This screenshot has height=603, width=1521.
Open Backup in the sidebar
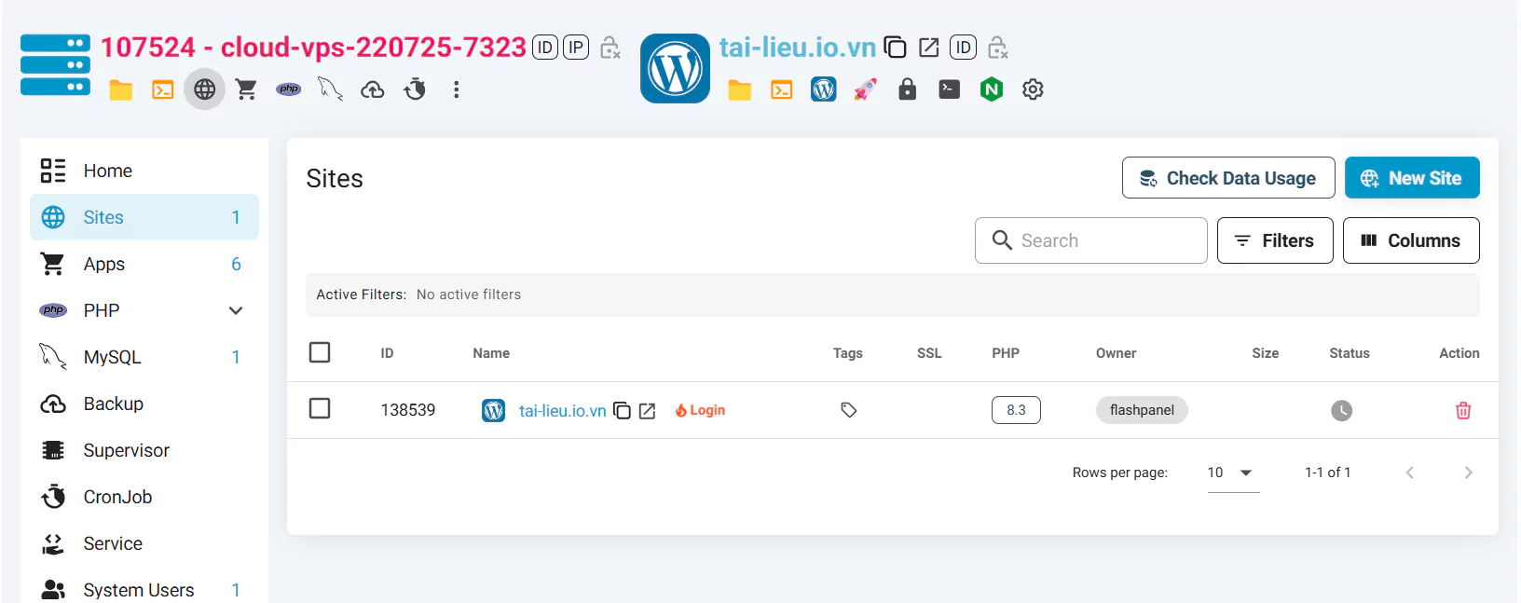coord(113,404)
